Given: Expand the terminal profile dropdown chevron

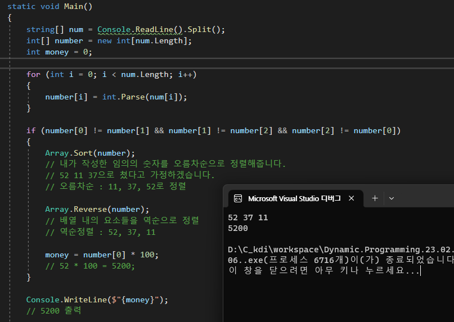Looking at the screenshot, I should (x=392, y=198).
